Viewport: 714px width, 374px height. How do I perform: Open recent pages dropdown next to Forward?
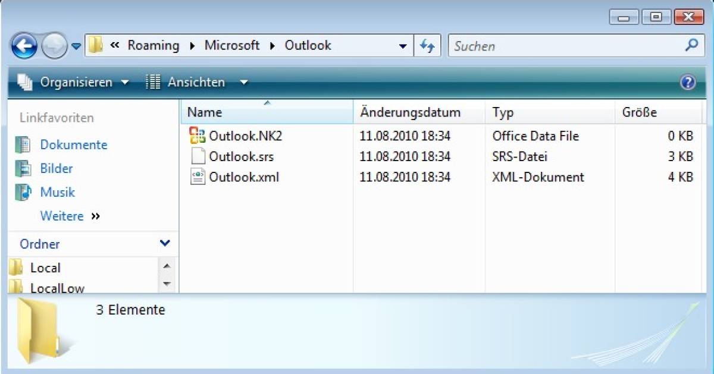click(76, 46)
